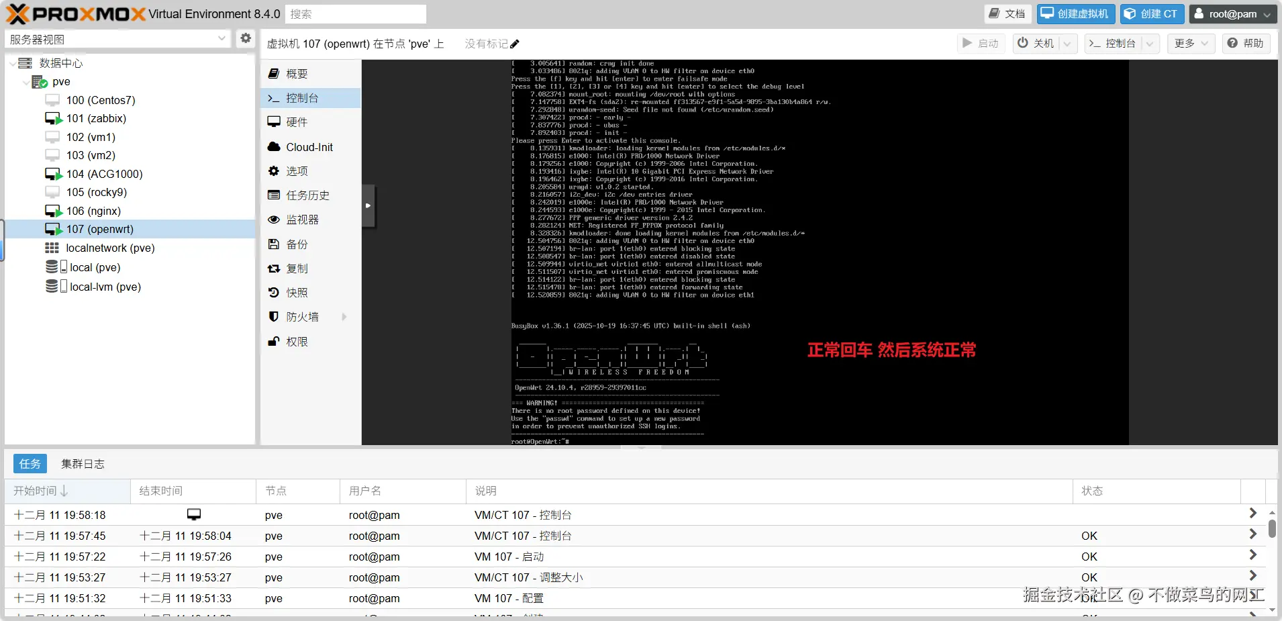Open the 关机 dropdown arrow
The height and width of the screenshot is (621, 1282).
[x=1068, y=44]
